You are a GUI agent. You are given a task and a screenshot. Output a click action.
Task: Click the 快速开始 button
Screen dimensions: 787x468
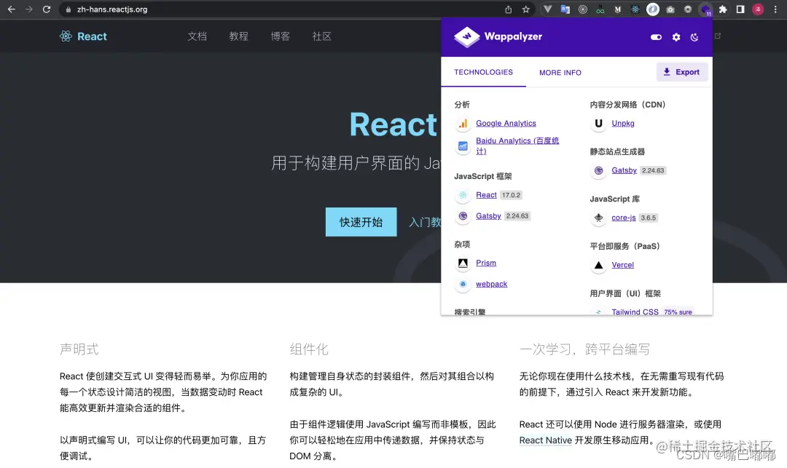pyautogui.click(x=361, y=222)
